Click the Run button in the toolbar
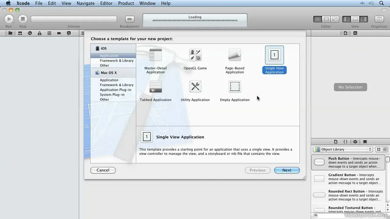 click(9, 19)
